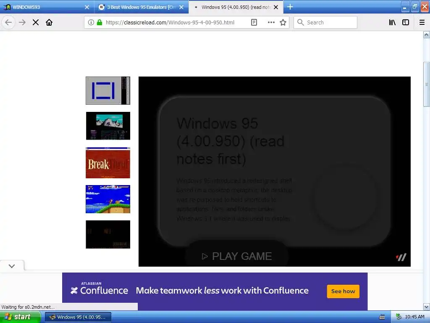Click the page scrollbar up arrow

tap(427, 34)
